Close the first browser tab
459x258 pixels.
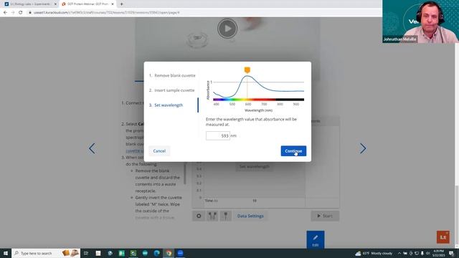(x=55, y=4)
